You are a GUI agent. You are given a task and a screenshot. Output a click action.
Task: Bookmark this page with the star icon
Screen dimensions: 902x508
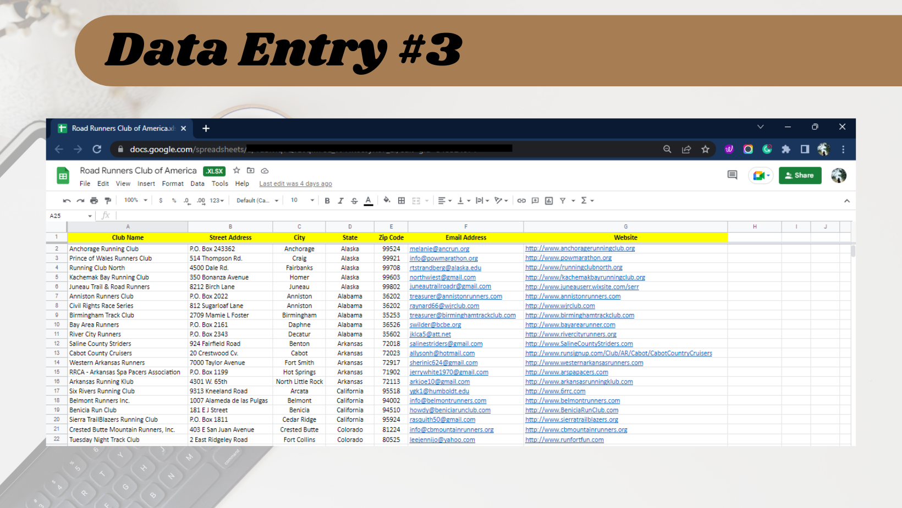pyautogui.click(x=705, y=149)
